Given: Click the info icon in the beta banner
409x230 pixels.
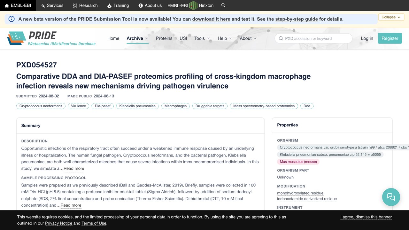Looking at the screenshot, I should pos(12,19).
